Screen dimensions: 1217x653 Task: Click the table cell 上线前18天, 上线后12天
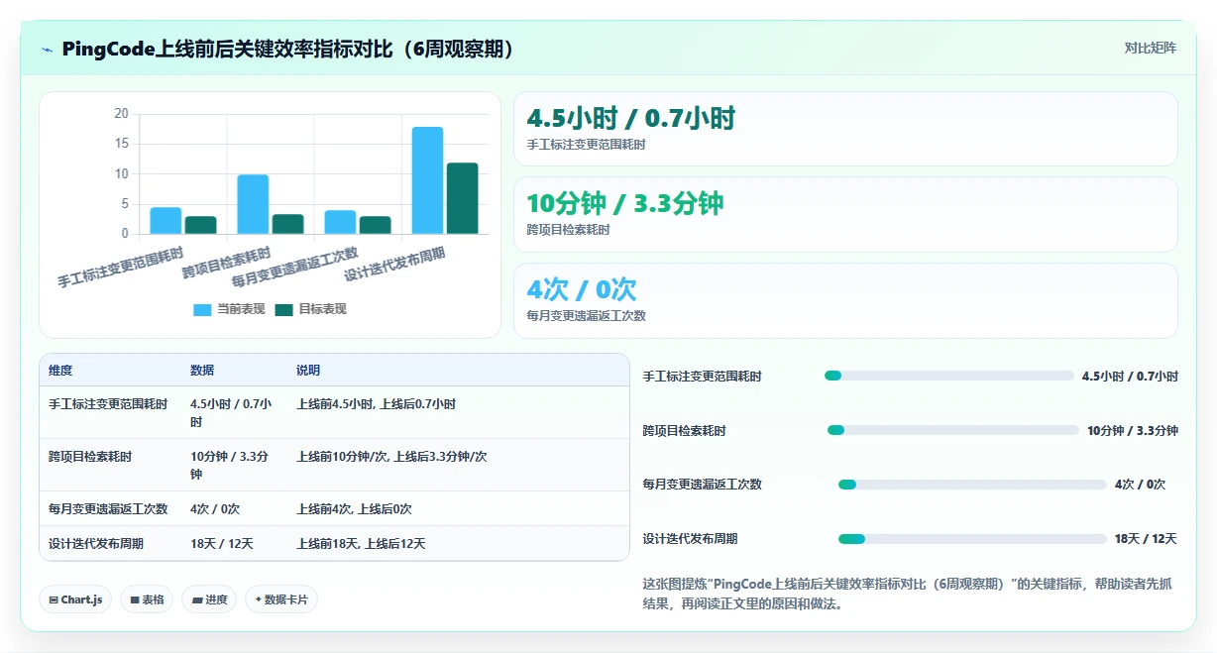coord(361,543)
